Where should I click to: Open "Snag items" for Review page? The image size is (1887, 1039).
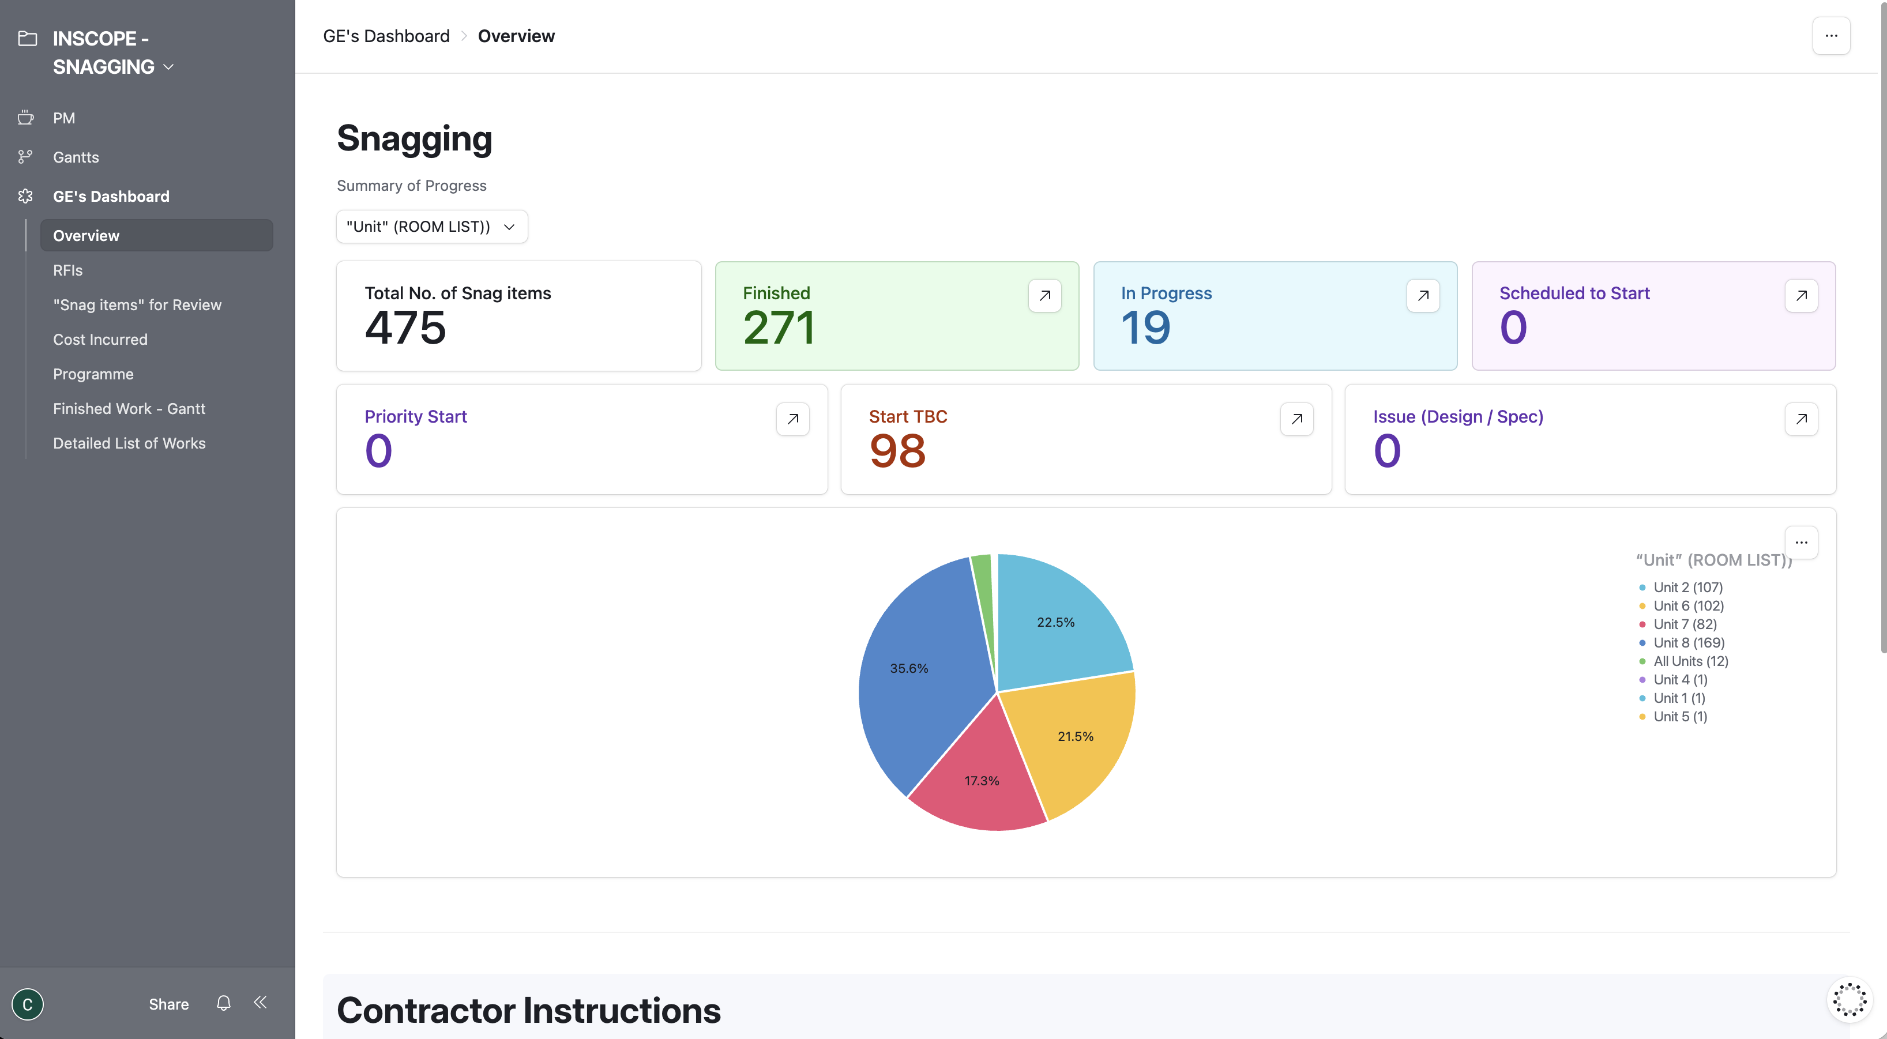(x=137, y=304)
